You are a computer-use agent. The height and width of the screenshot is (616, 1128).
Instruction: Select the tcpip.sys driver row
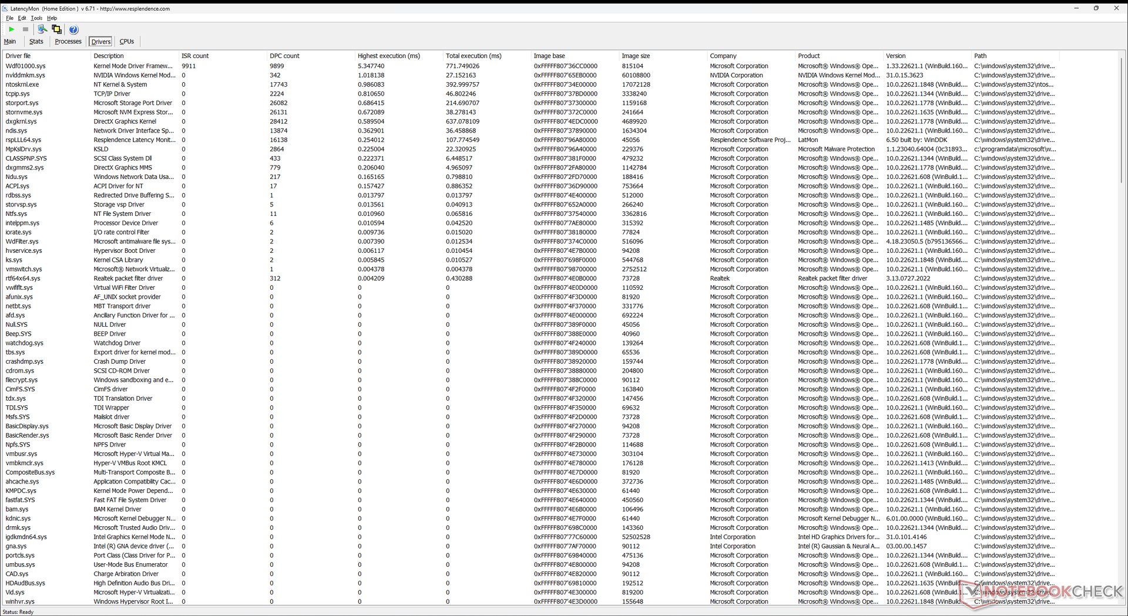(531, 94)
